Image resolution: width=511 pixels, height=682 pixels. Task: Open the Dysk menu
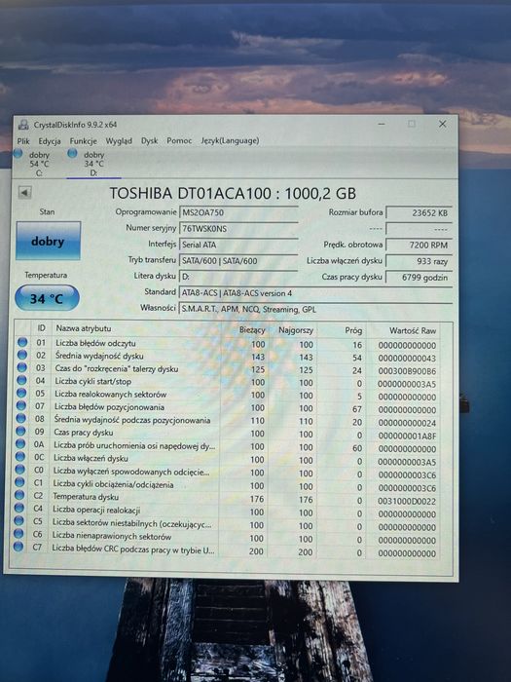pos(150,141)
